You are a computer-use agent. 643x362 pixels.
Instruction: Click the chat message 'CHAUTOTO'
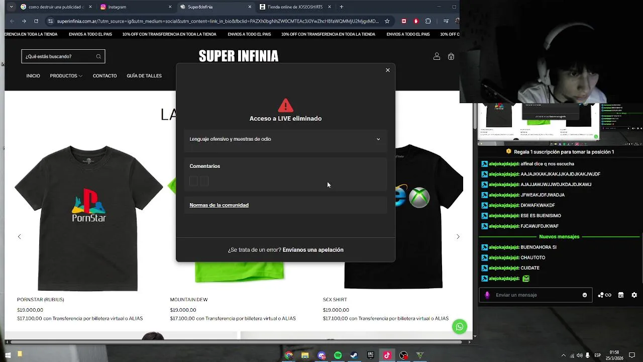click(533, 257)
